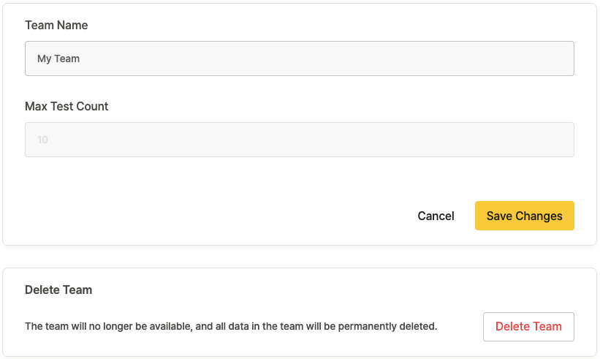Click the label above the disabled 10 field
Viewport: 600px width, 359px height.
(x=67, y=107)
